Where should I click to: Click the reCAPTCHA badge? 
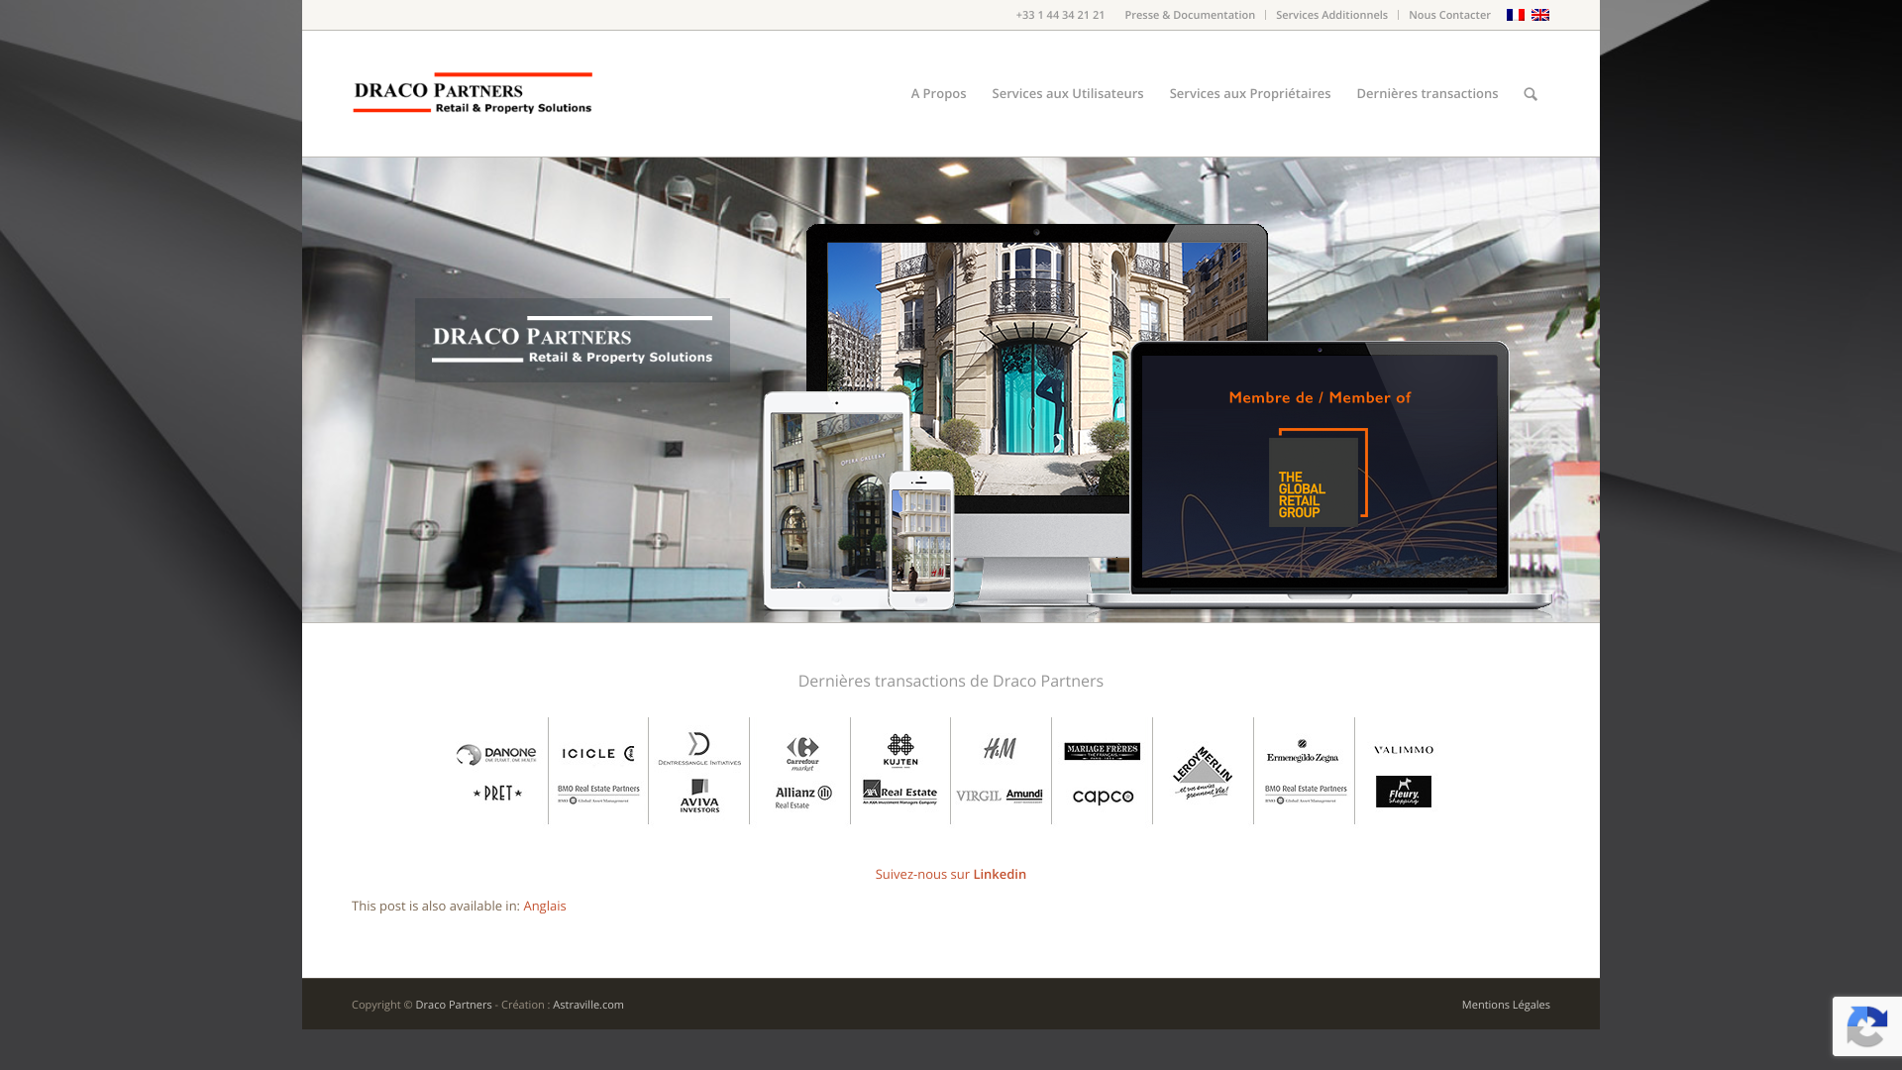(x=1866, y=1026)
